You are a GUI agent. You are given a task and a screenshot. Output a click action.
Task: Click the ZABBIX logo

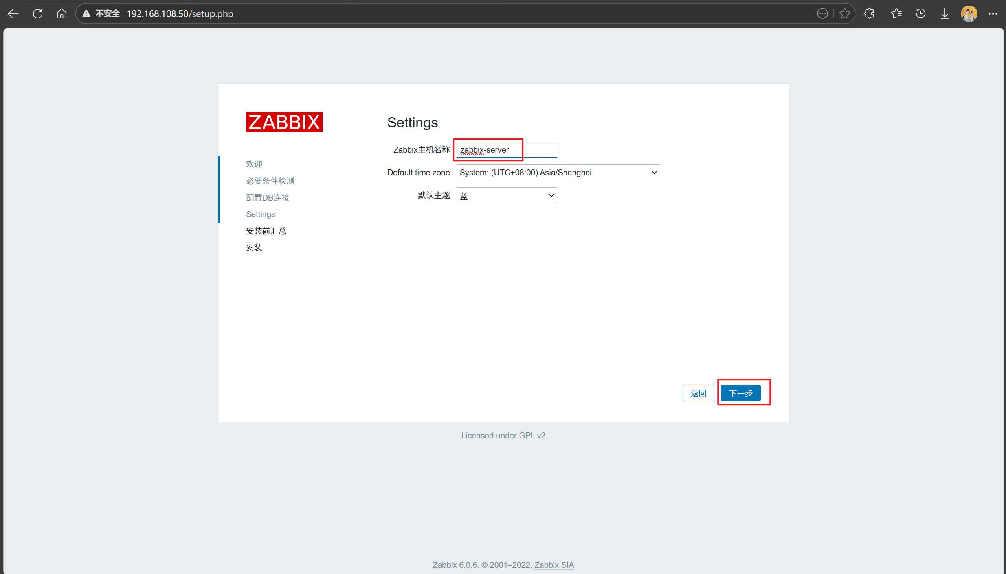tap(284, 122)
